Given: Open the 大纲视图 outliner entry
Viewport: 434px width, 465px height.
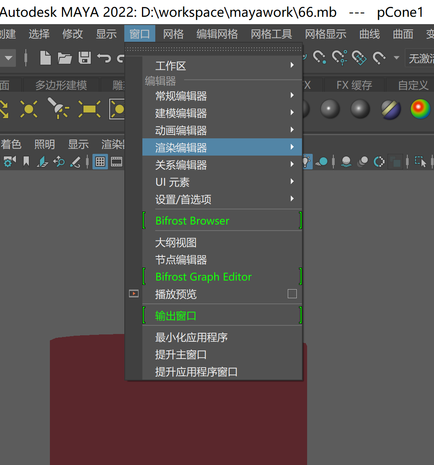Looking at the screenshot, I should [222, 243].
